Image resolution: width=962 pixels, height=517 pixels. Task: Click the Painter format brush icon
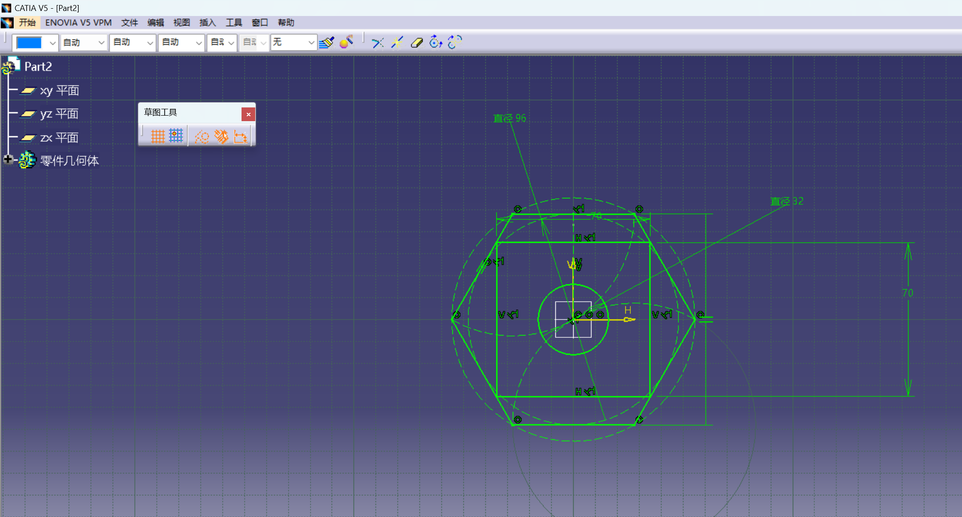click(x=327, y=43)
